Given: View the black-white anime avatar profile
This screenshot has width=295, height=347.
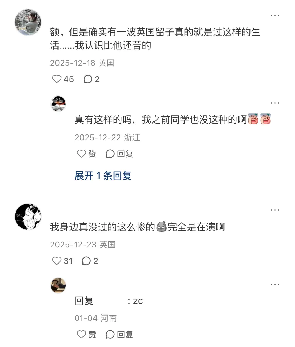Looking at the screenshot, I should [28, 217].
